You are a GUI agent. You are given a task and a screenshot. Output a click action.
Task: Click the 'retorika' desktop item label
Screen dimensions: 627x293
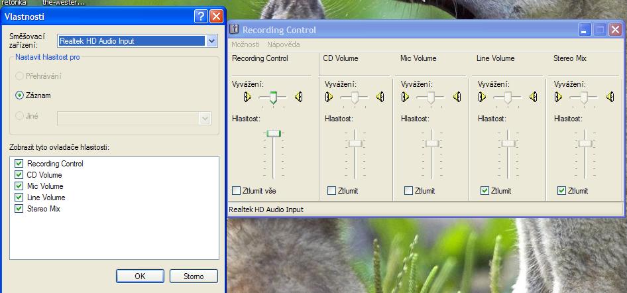14,3
